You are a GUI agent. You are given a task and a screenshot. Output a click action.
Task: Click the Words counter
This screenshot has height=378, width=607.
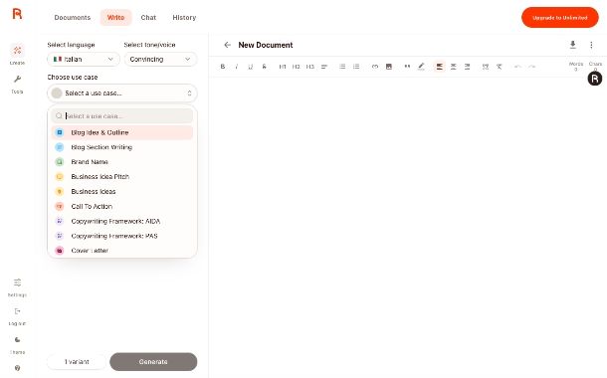pyautogui.click(x=575, y=67)
